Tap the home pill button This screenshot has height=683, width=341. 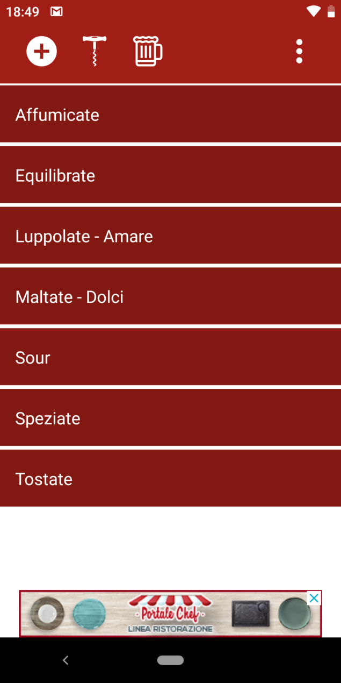click(170, 660)
